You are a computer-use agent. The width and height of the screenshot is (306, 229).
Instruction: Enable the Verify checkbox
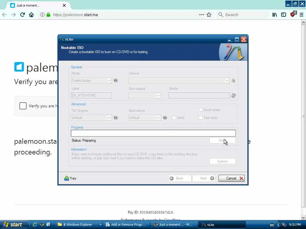click(174, 117)
